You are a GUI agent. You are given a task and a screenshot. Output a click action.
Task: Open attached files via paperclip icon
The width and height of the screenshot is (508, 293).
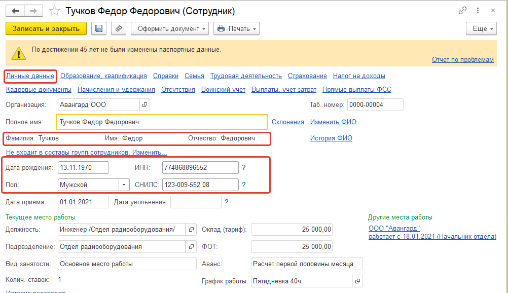(118, 29)
